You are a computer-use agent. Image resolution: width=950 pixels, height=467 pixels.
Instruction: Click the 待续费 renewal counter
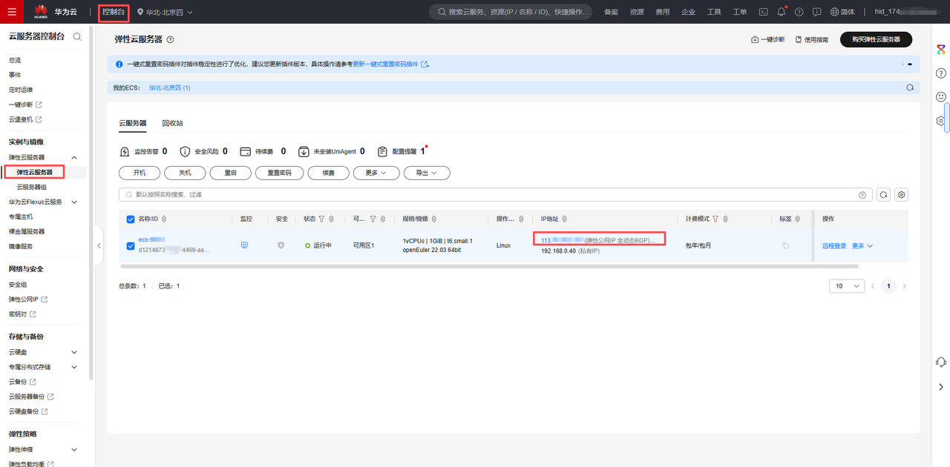(263, 151)
